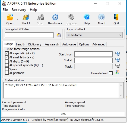Screen dimensions: 127x123
Task: Enable the Space checkbox
Action: pos(7,69)
